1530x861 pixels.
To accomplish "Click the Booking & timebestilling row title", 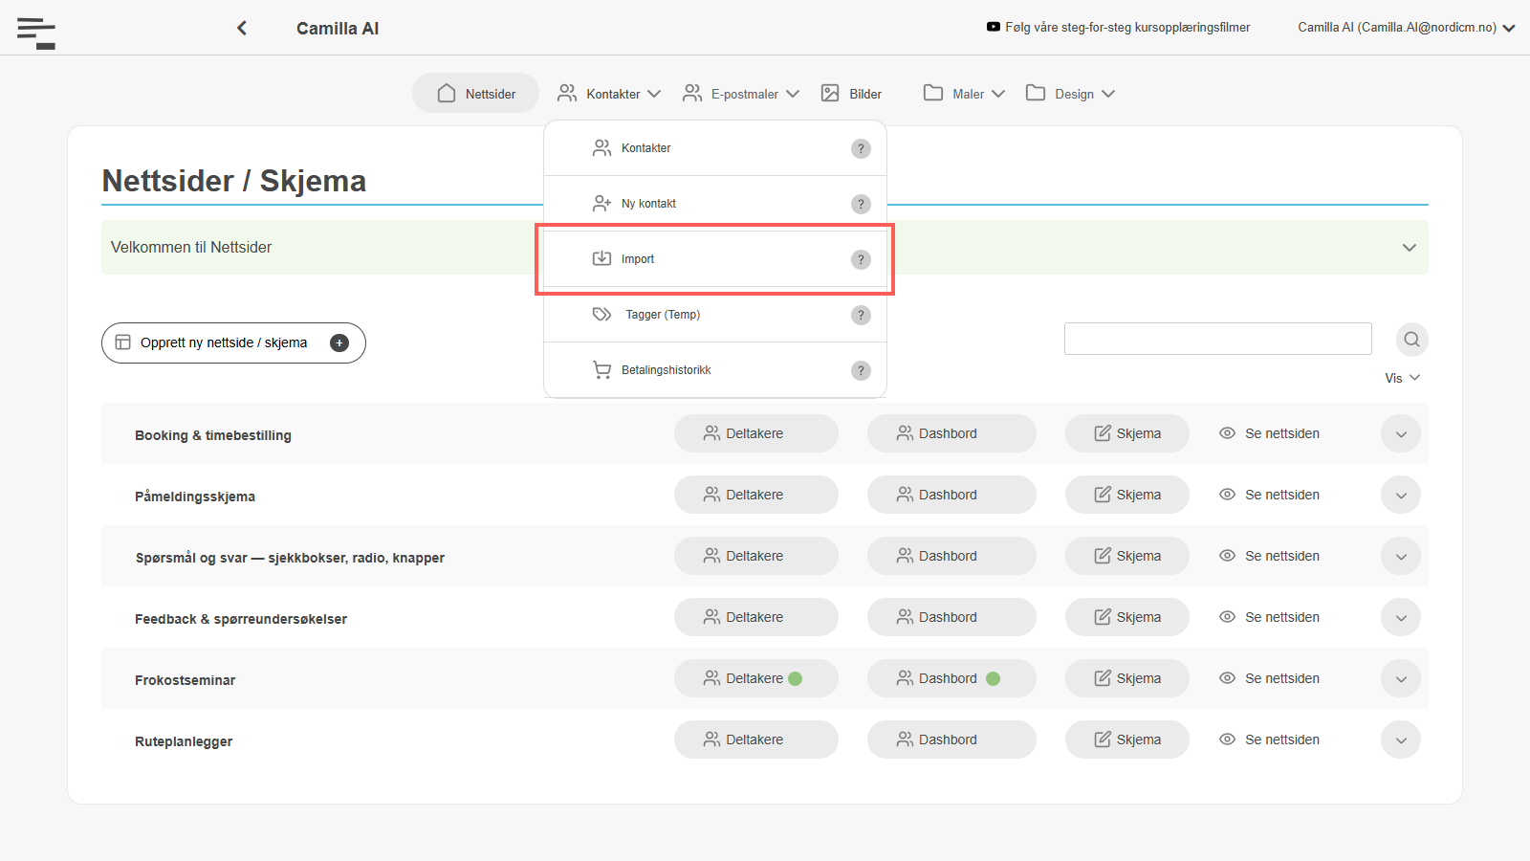I will (213, 435).
